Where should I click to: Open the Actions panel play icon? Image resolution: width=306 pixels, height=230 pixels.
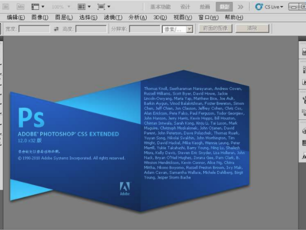click(303, 81)
